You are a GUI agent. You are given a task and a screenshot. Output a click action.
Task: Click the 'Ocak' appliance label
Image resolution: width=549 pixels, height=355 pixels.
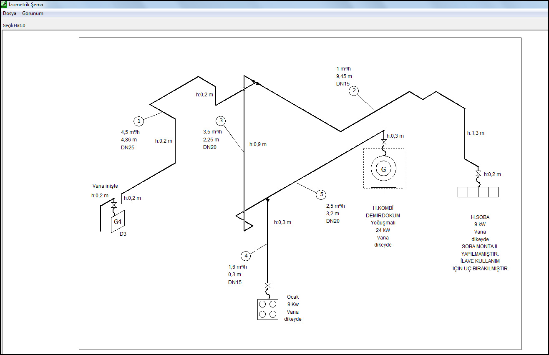pos(293,297)
